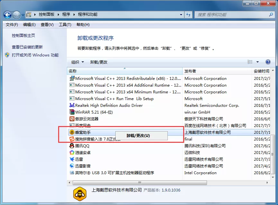This screenshot has width=278, height=205.
Task: Select the 逍遥安卓 icon
Action: 72,152
